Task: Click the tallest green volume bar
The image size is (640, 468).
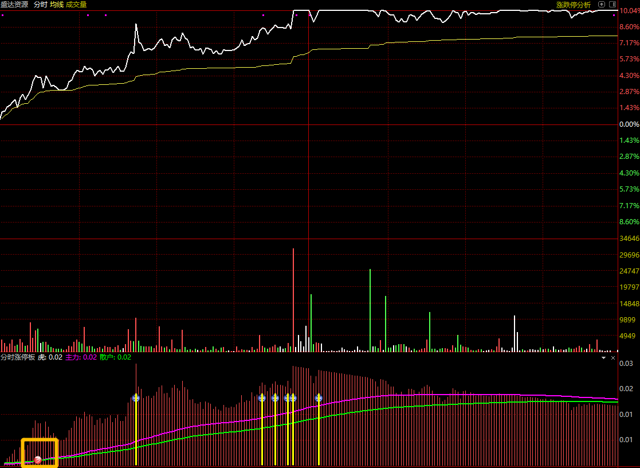Action: pos(370,310)
